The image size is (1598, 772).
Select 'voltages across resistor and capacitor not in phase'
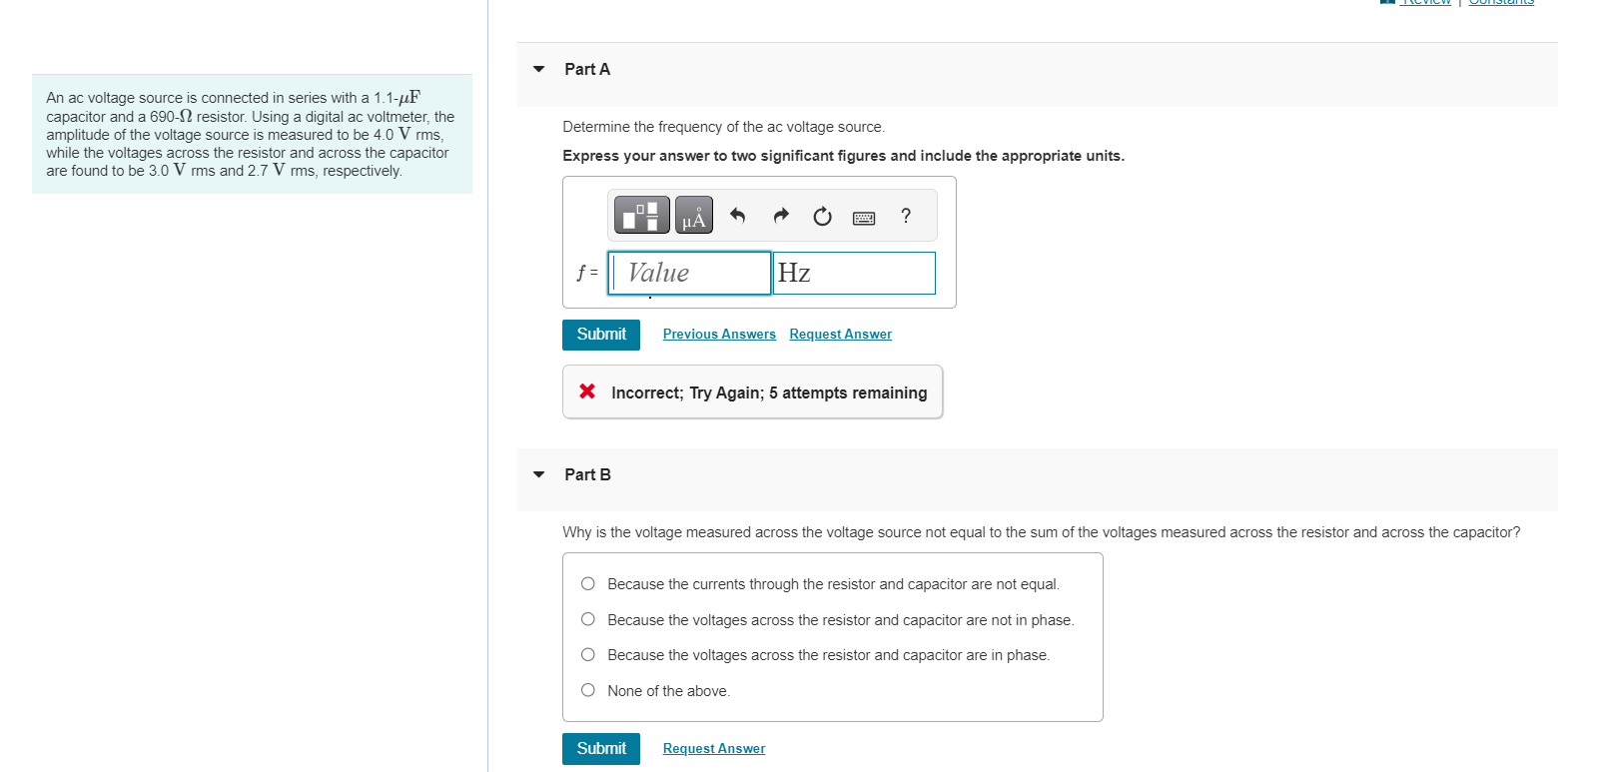pyautogui.click(x=588, y=619)
